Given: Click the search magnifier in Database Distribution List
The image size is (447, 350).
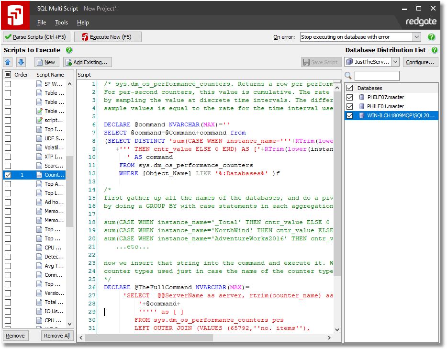Looking at the screenshot, I should [348, 75].
